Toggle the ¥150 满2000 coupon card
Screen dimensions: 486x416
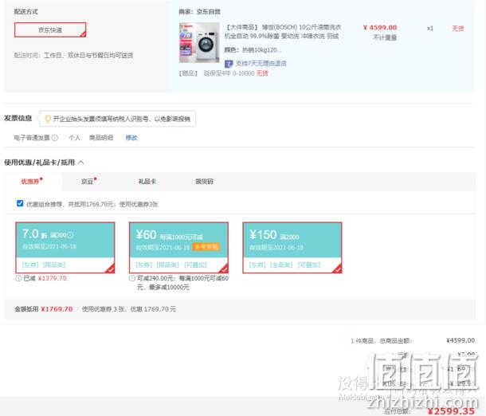292,248
